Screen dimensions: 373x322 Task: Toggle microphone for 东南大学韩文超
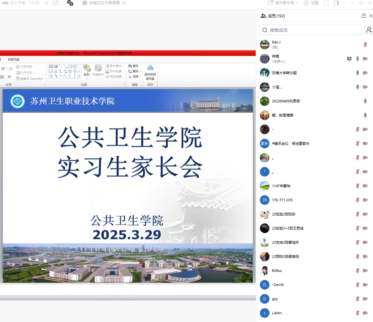(x=358, y=73)
